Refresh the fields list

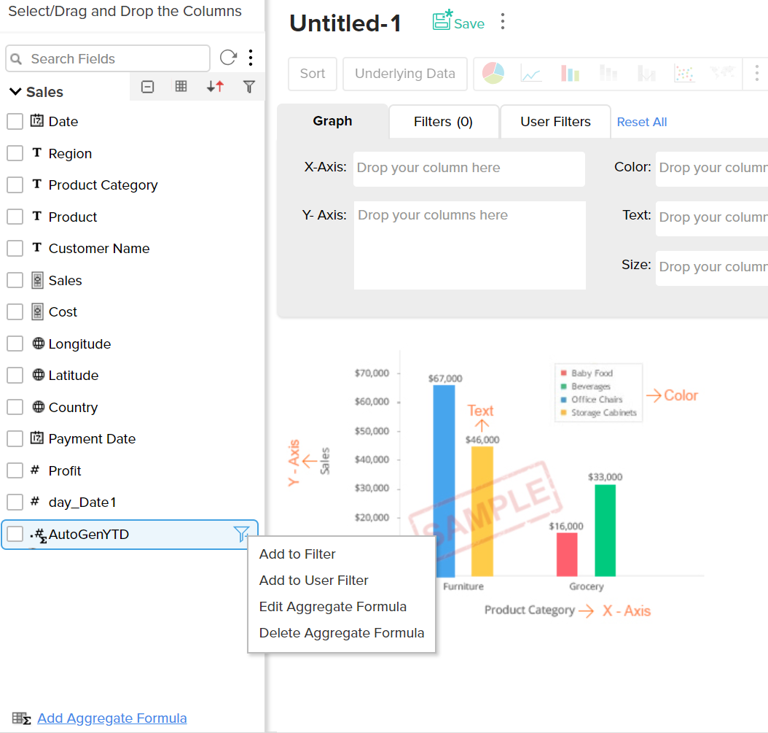[x=227, y=58]
